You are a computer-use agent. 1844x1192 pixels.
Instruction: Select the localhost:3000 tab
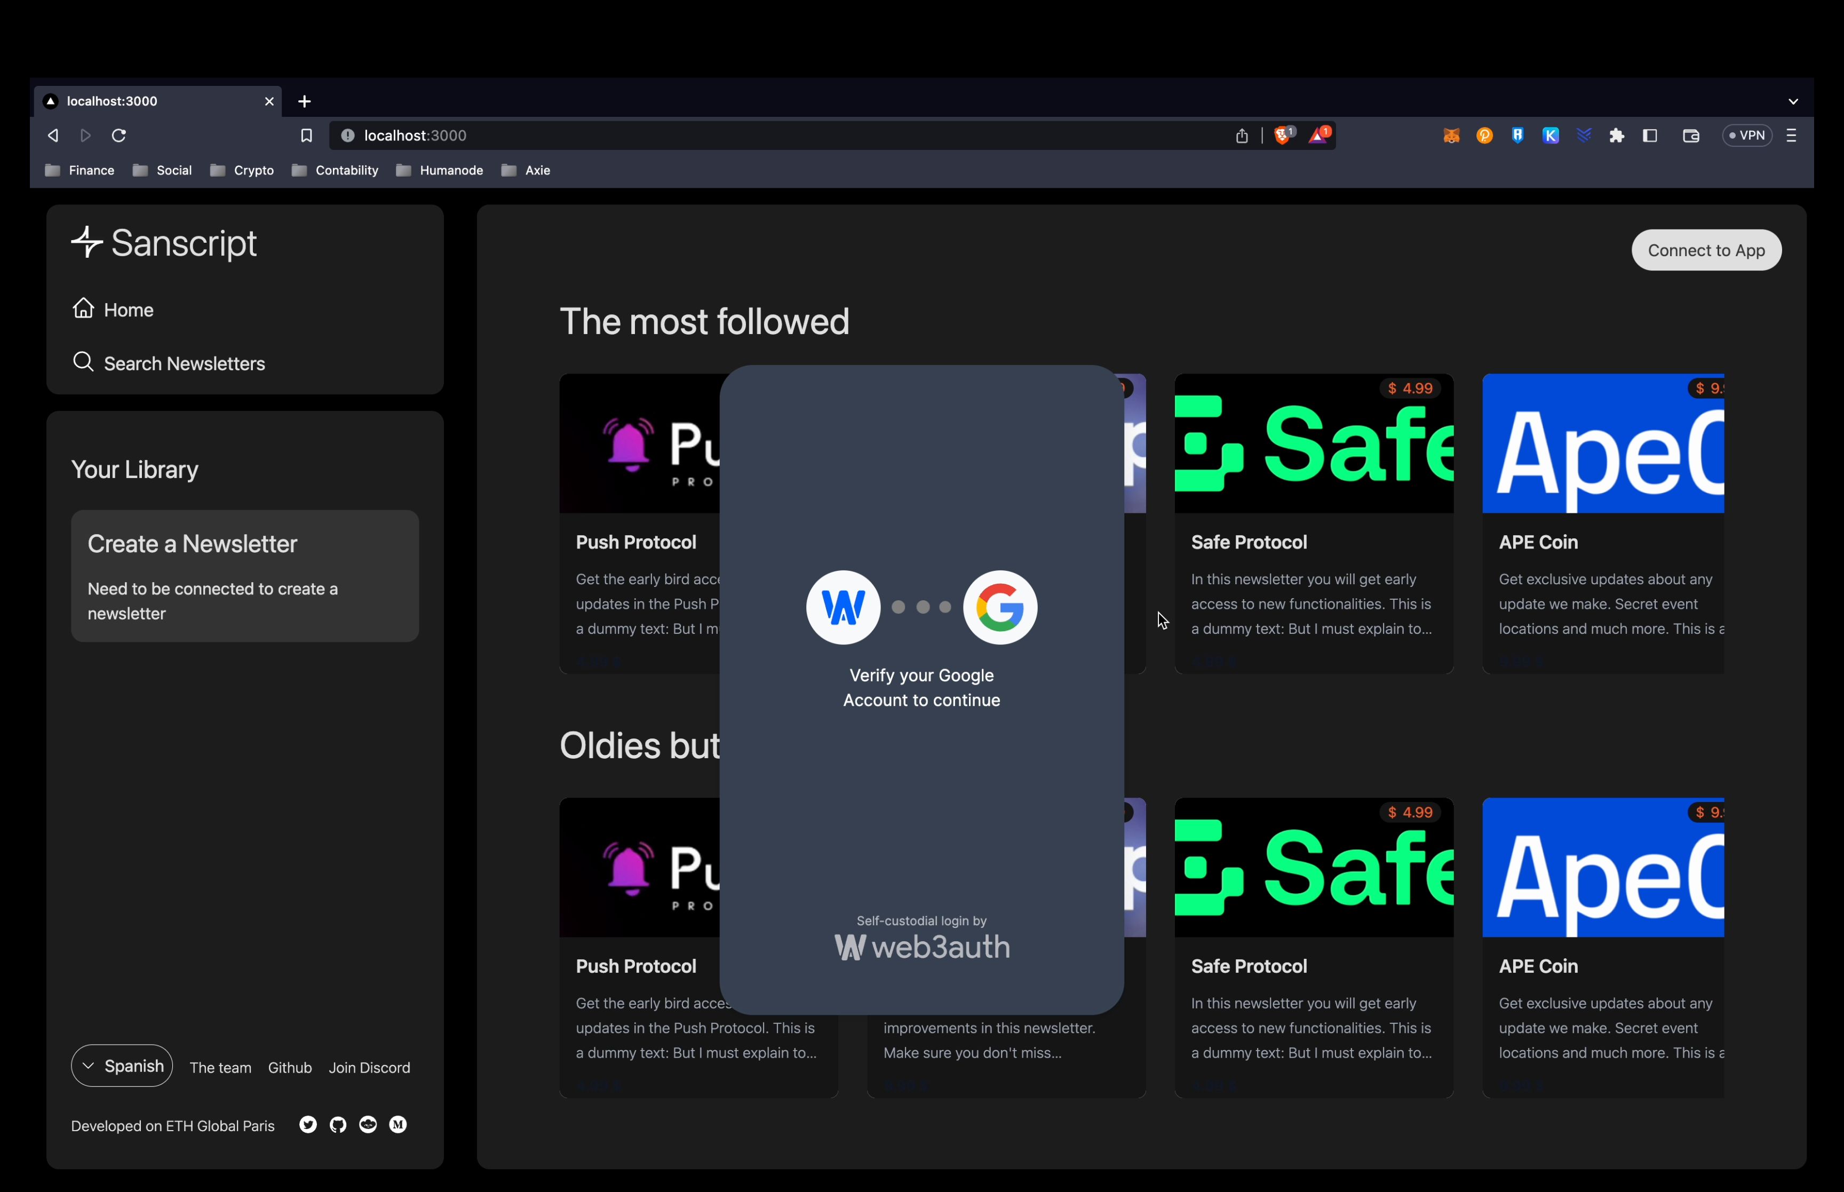[x=158, y=101]
